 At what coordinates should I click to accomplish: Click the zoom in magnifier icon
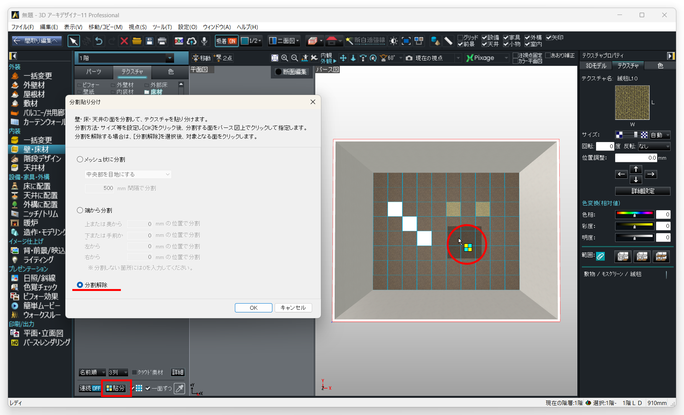tap(285, 58)
